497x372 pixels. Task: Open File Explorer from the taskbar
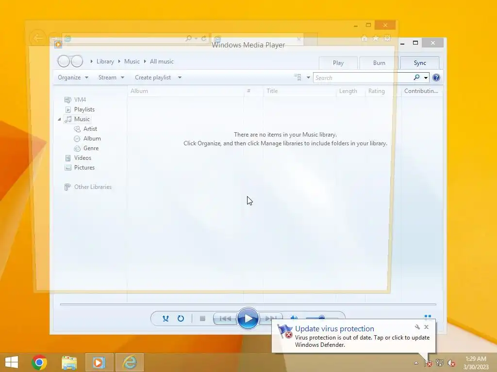tap(69, 362)
